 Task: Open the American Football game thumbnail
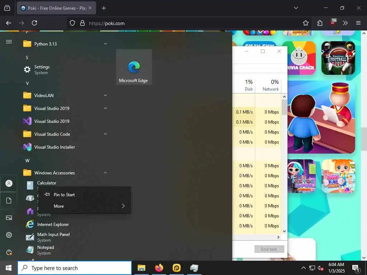[338, 58]
